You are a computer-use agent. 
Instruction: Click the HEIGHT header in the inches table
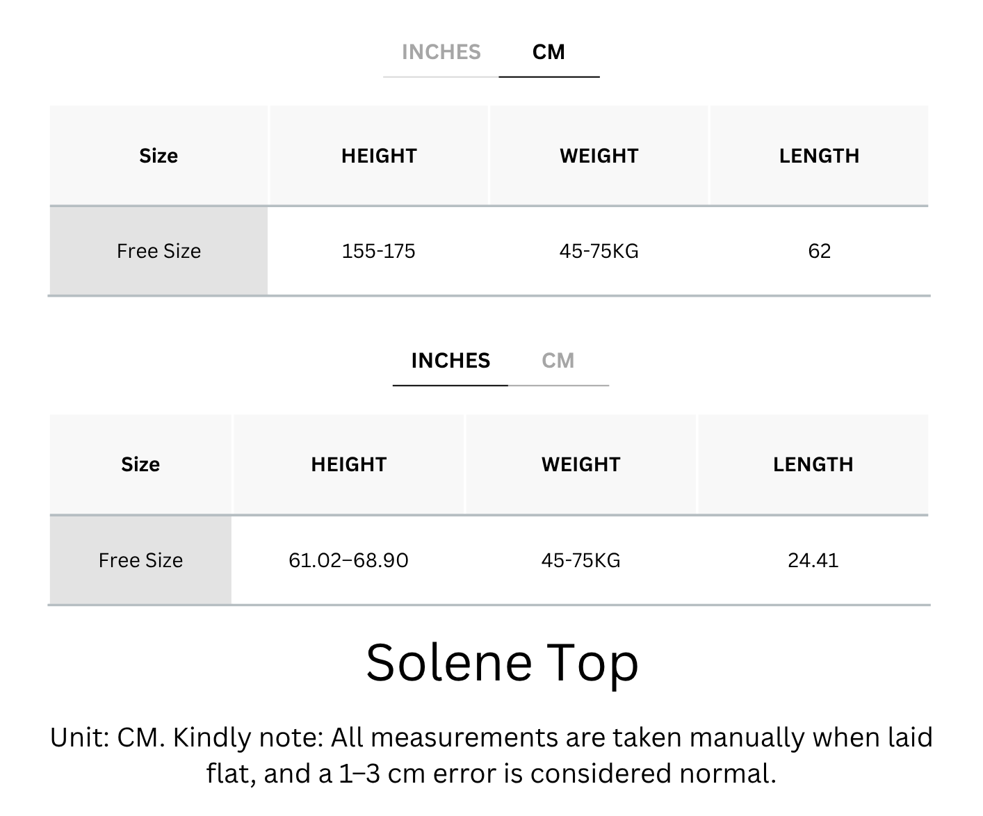[349, 464]
